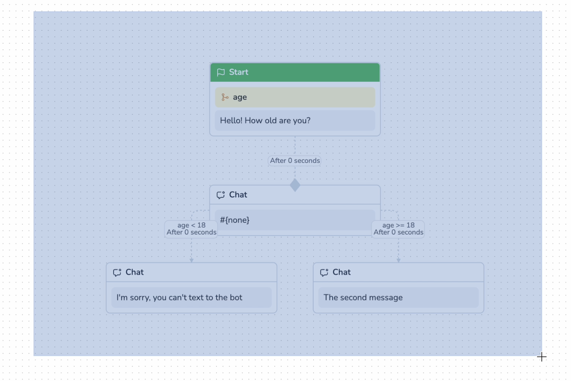Select the #{none} message block
Screen dimensions: 571x381
point(295,220)
